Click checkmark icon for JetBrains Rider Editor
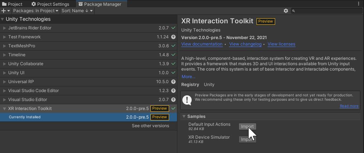The height and width of the screenshot is (153, 364). click(173, 28)
